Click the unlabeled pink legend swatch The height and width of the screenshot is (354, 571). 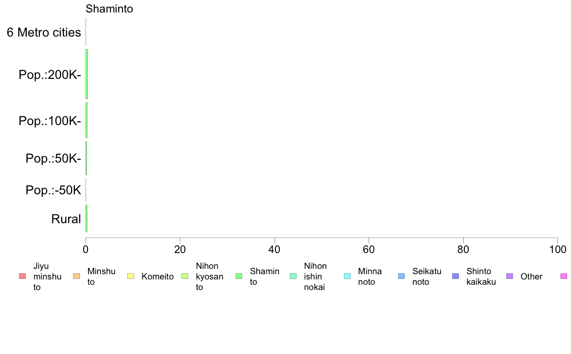click(x=564, y=276)
